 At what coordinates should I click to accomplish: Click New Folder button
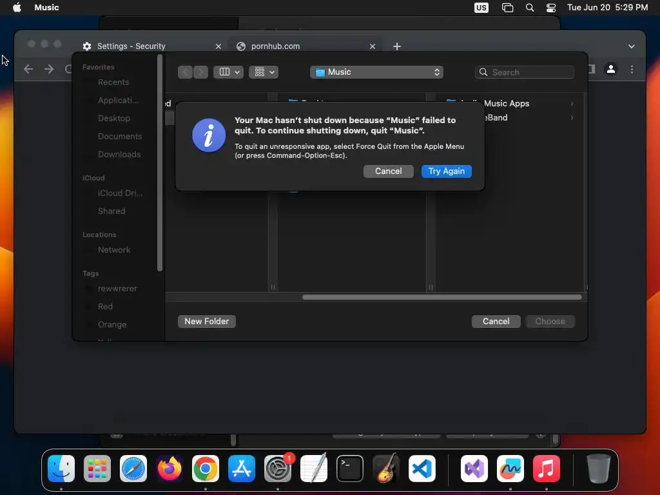pos(207,321)
